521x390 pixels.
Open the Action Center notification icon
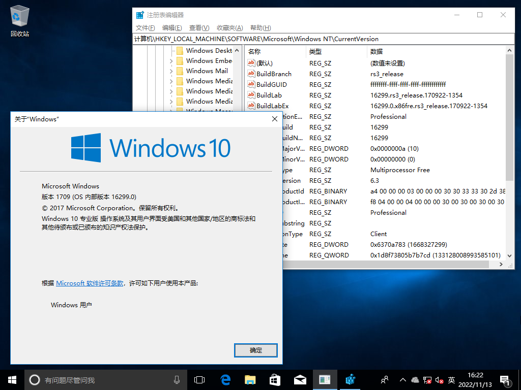tap(505, 380)
